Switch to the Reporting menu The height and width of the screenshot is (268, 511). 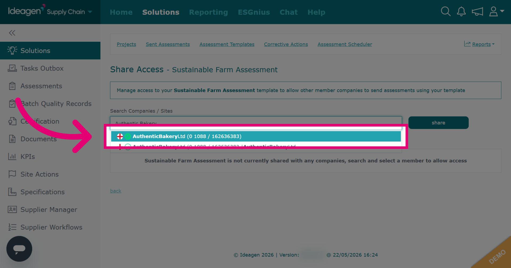(x=208, y=12)
